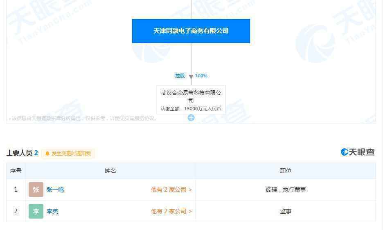Open 他有 2 家公司 for 李英

[171, 211]
